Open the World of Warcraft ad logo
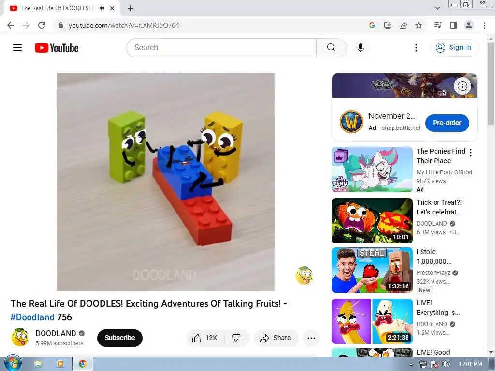This screenshot has height=371, width=495. [351, 122]
